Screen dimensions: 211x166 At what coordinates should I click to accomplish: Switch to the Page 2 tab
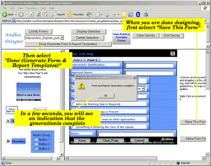[x=92, y=60]
